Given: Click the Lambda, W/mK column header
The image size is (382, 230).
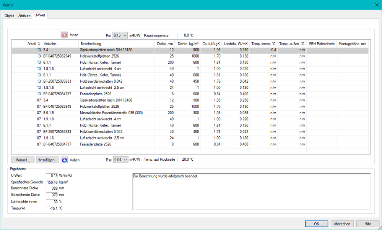Looking at the screenshot, I should click(236, 44).
